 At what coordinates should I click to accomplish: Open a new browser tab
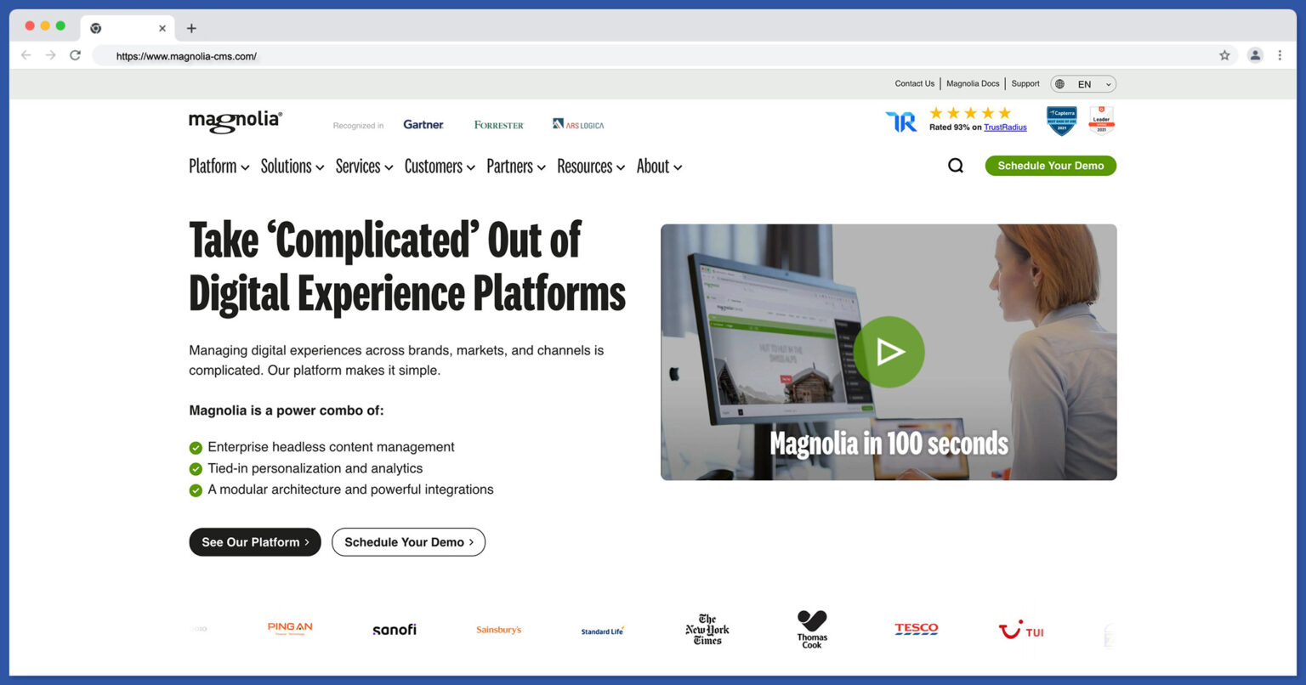click(x=191, y=27)
